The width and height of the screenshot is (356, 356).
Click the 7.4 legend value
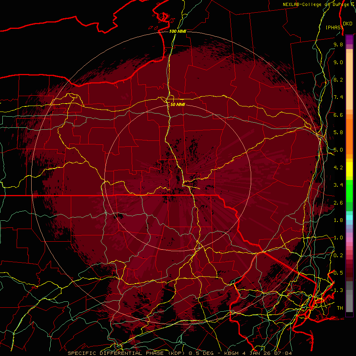point(338,97)
